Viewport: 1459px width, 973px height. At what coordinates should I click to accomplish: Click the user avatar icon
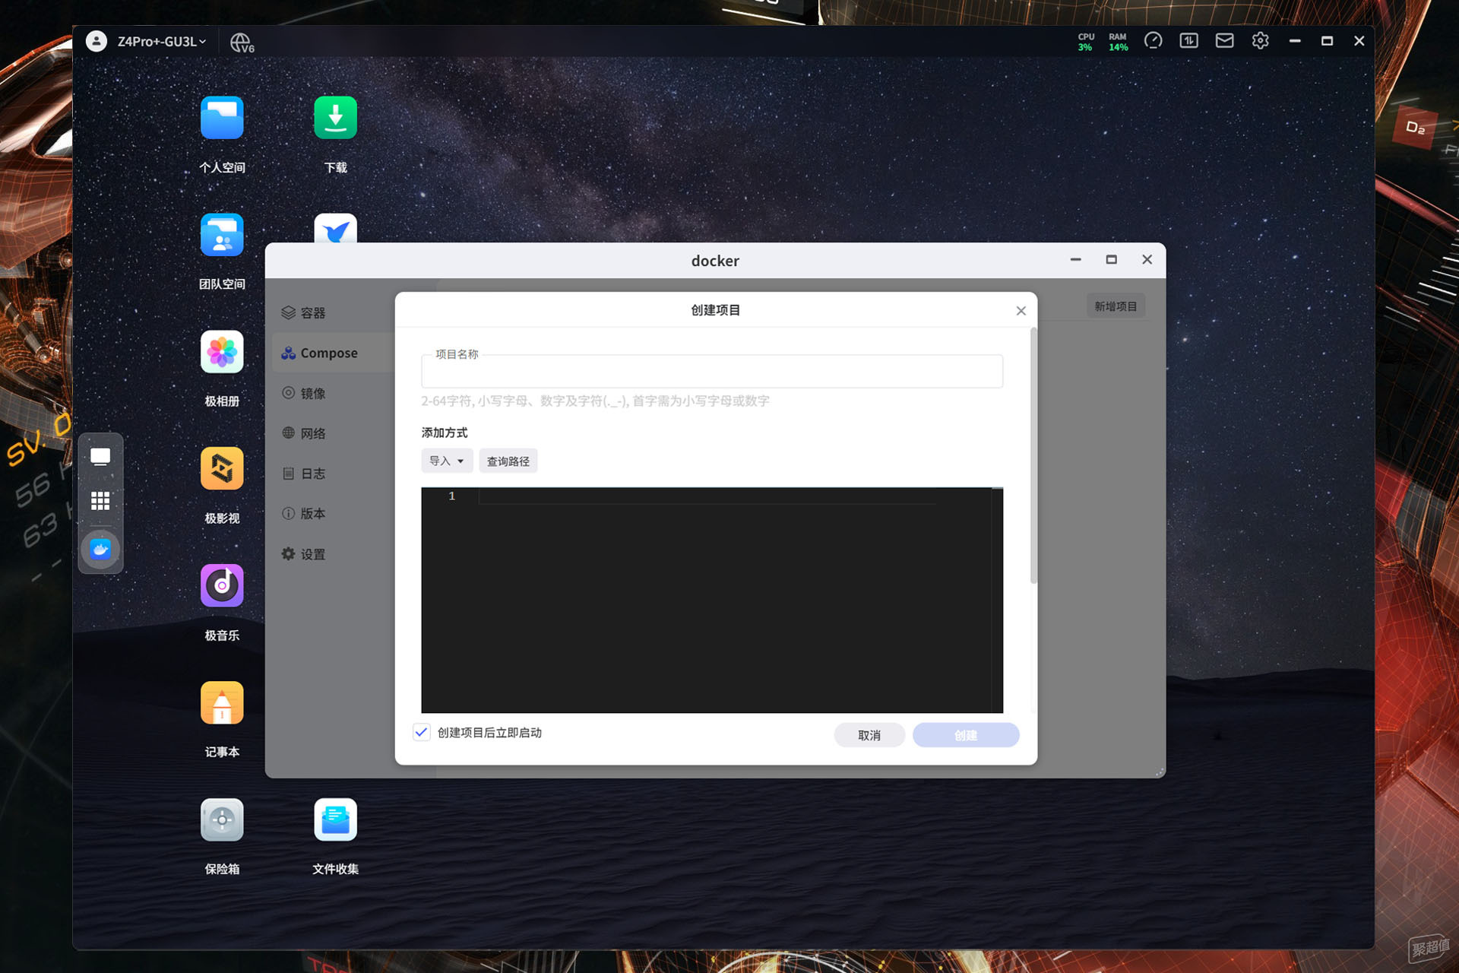(97, 41)
